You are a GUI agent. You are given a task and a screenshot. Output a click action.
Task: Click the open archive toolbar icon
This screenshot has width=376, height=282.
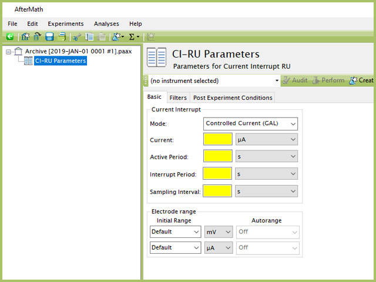click(37, 36)
